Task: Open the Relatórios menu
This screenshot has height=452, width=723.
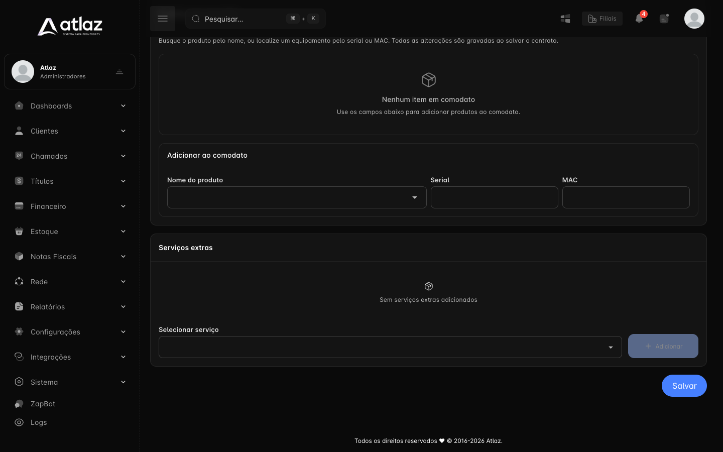Action: 70,306
